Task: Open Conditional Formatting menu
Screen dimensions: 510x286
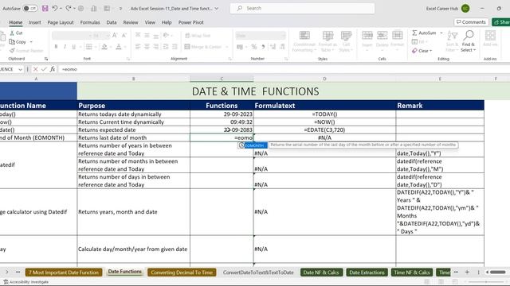Action: [304, 41]
